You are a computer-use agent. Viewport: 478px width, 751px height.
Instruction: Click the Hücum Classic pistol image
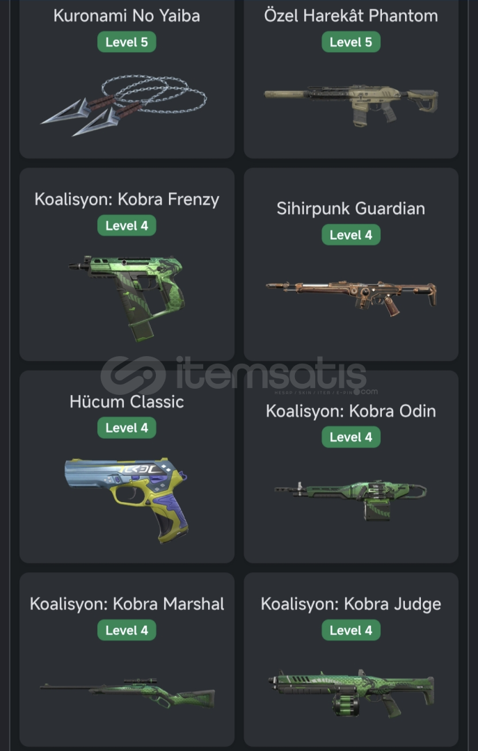127,500
